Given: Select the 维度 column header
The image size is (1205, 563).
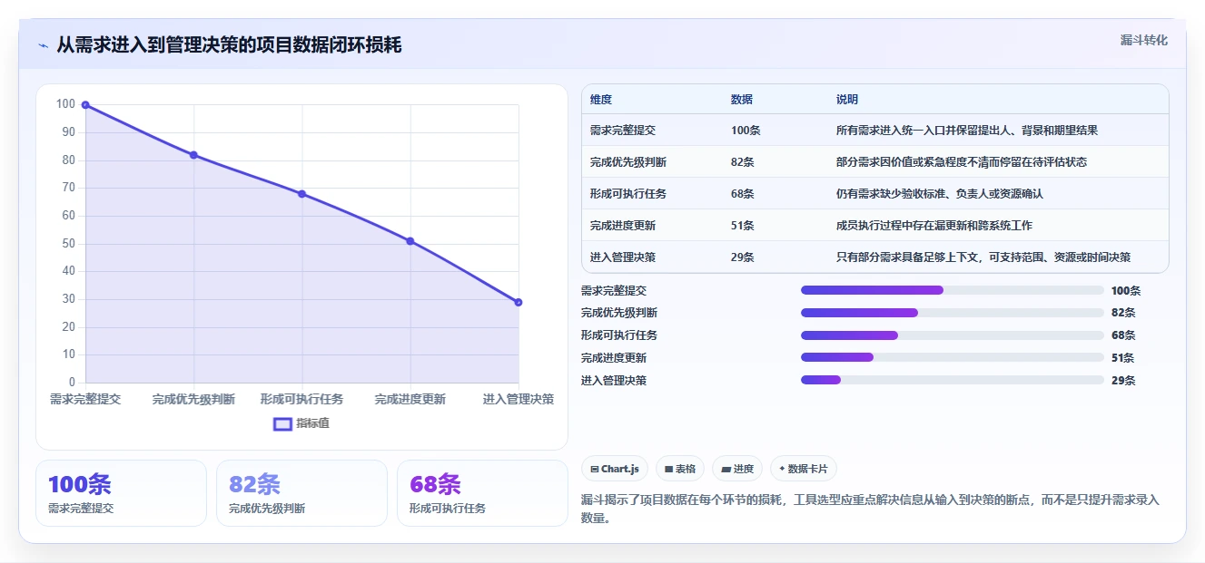Looking at the screenshot, I should pyautogui.click(x=601, y=100).
